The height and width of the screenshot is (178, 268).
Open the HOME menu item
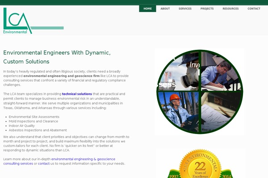coord(147,9)
